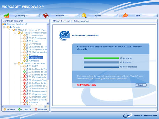Open lesson 01: Menú Inicio
Viewport: 159px width, 119px height.
pyautogui.click(x=36, y=36)
